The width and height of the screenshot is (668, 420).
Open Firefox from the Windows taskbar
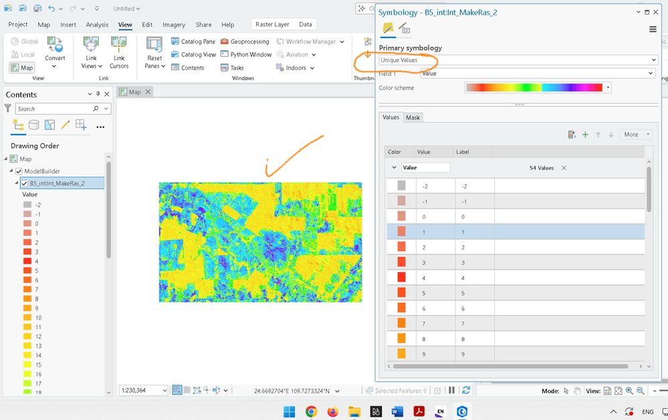coord(332,411)
